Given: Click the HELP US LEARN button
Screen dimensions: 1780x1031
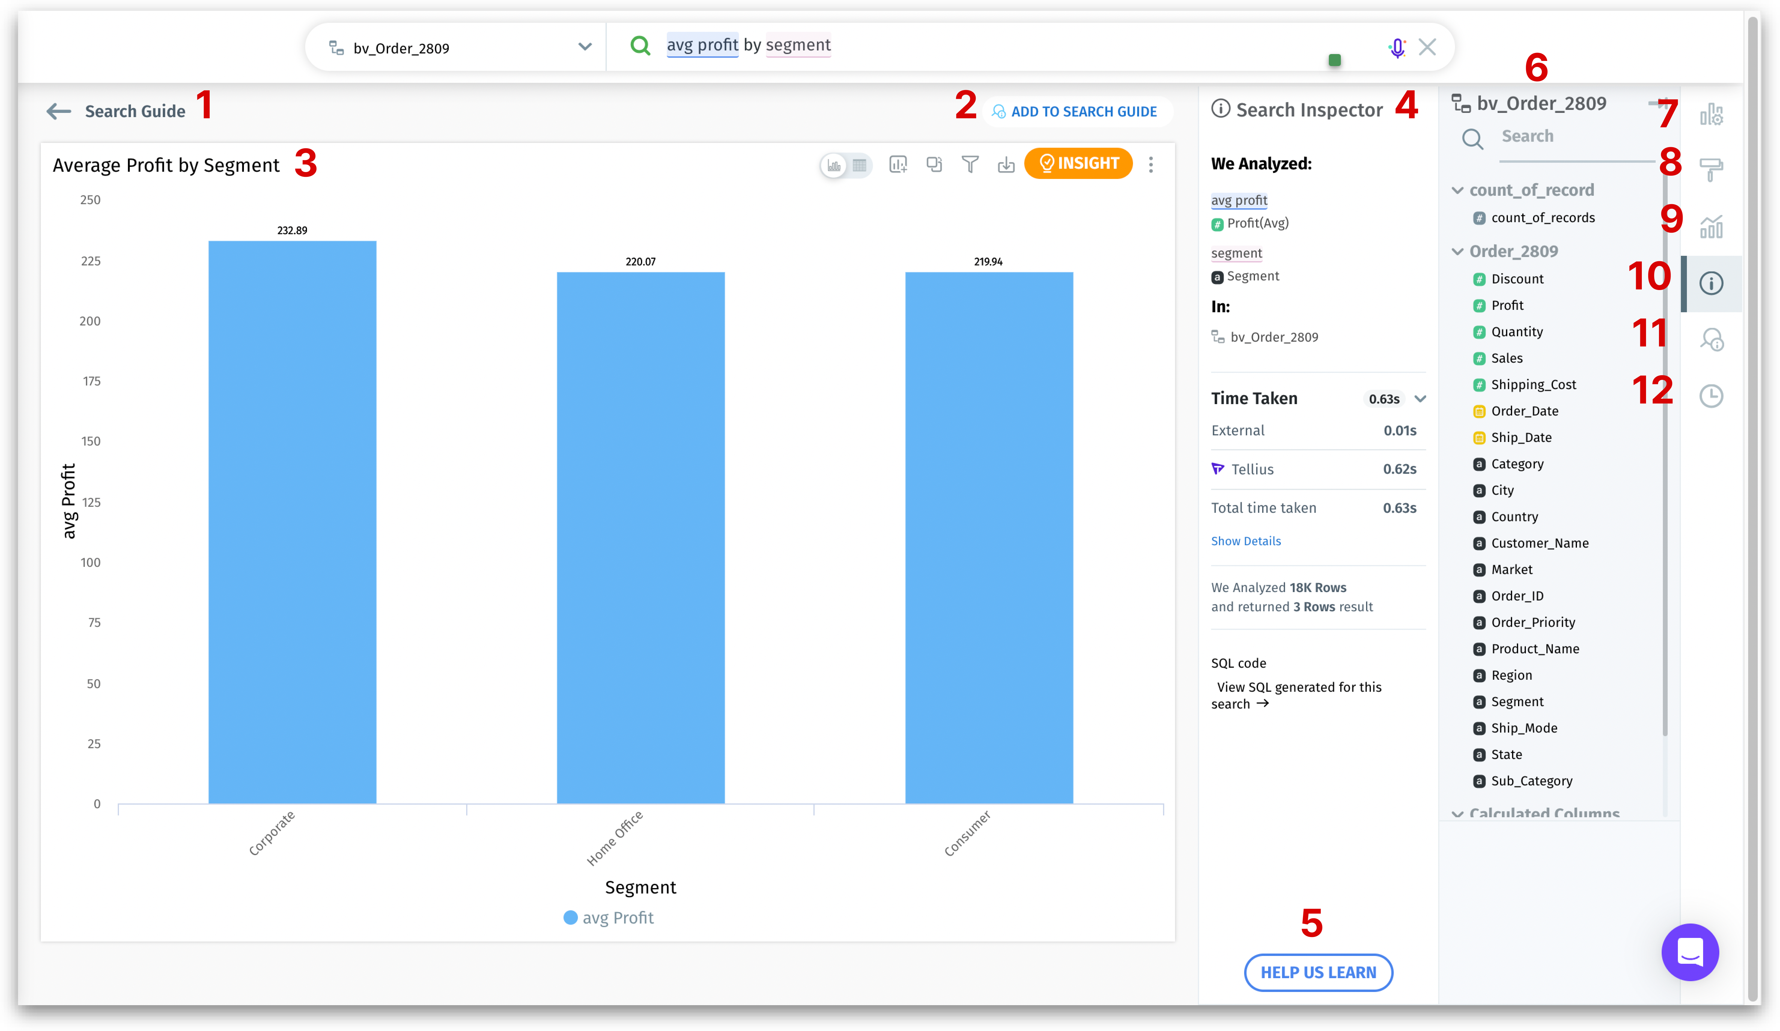Looking at the screenshot, I should (x=1318, y=972).
